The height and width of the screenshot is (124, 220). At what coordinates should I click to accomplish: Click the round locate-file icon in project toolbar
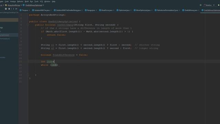coord(6,9)
